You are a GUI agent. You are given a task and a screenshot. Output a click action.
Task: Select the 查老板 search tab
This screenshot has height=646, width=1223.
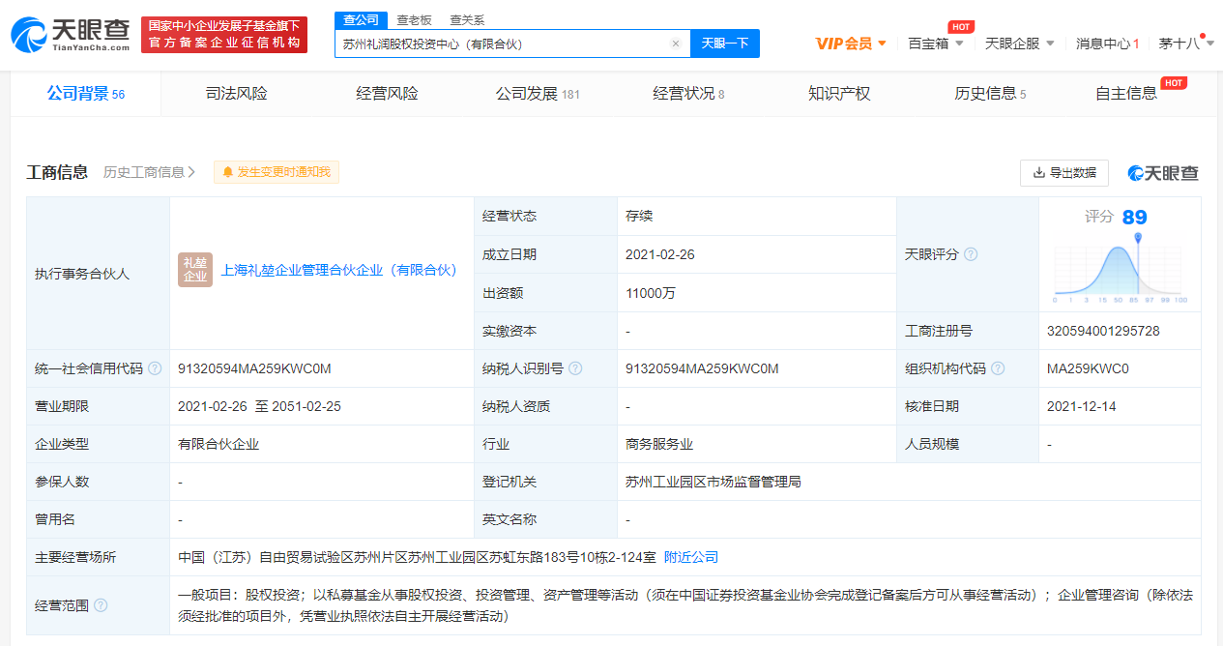414,19
